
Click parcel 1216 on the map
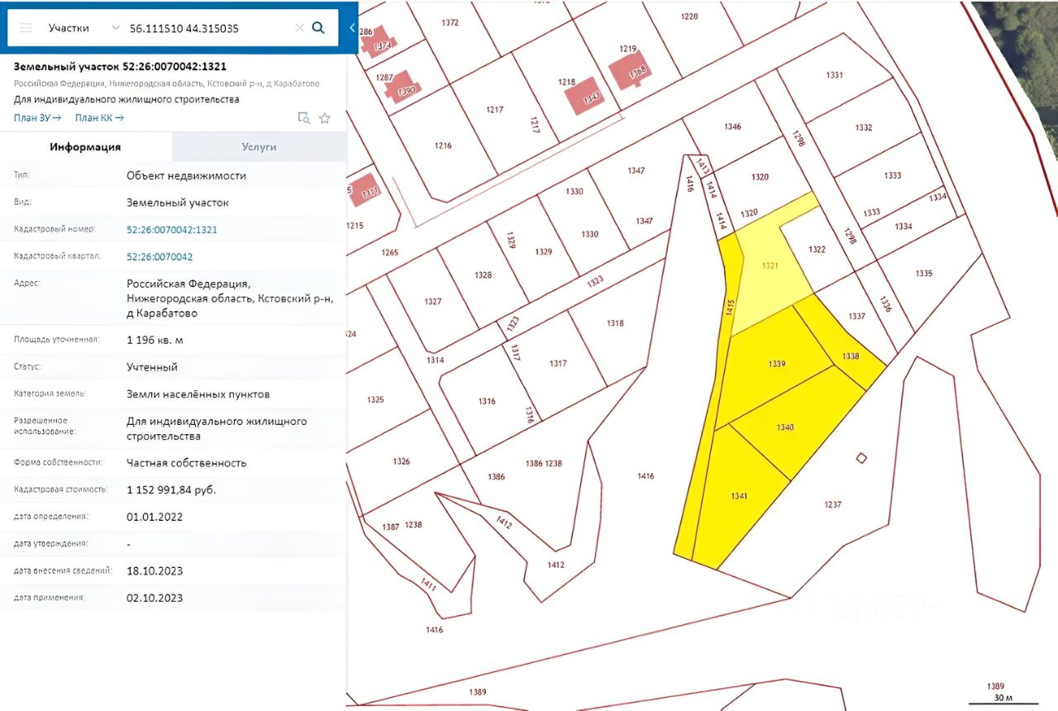(443, 146)
